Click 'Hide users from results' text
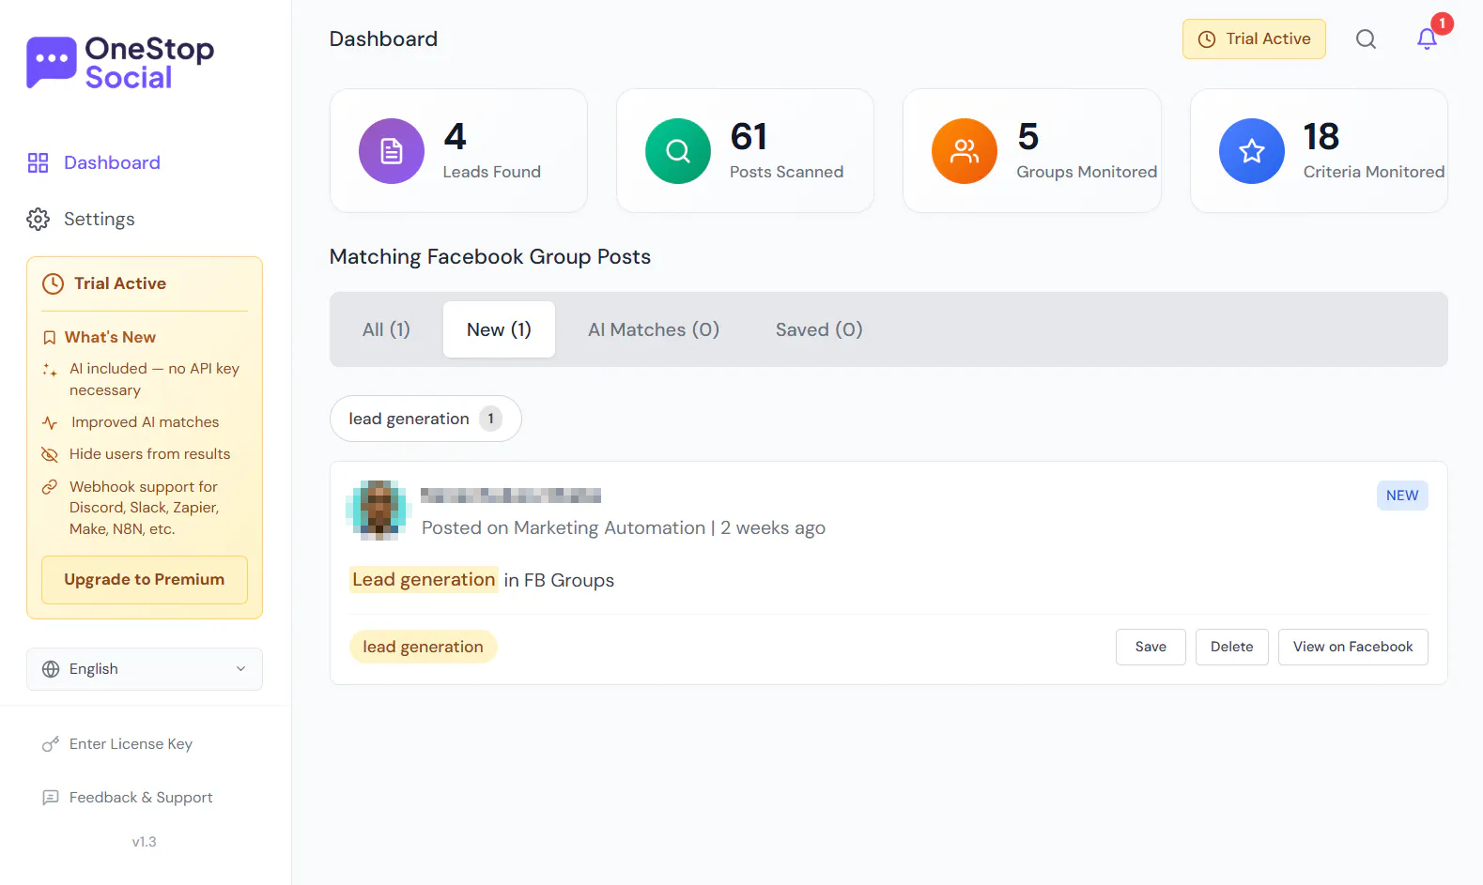Viewport: 1483px width, 885px height. coord(149,454)
